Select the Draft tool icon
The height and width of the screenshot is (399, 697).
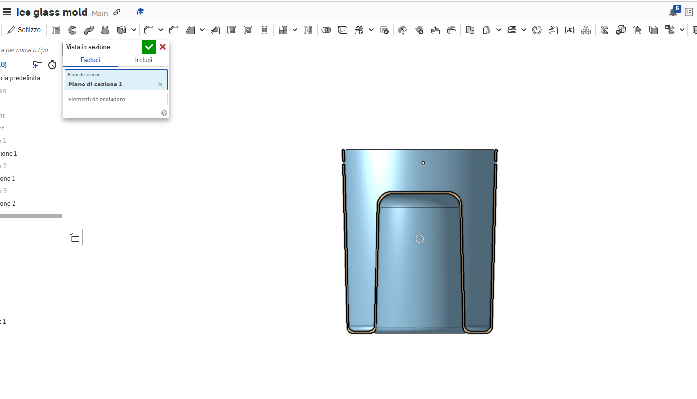coord(191,30)
